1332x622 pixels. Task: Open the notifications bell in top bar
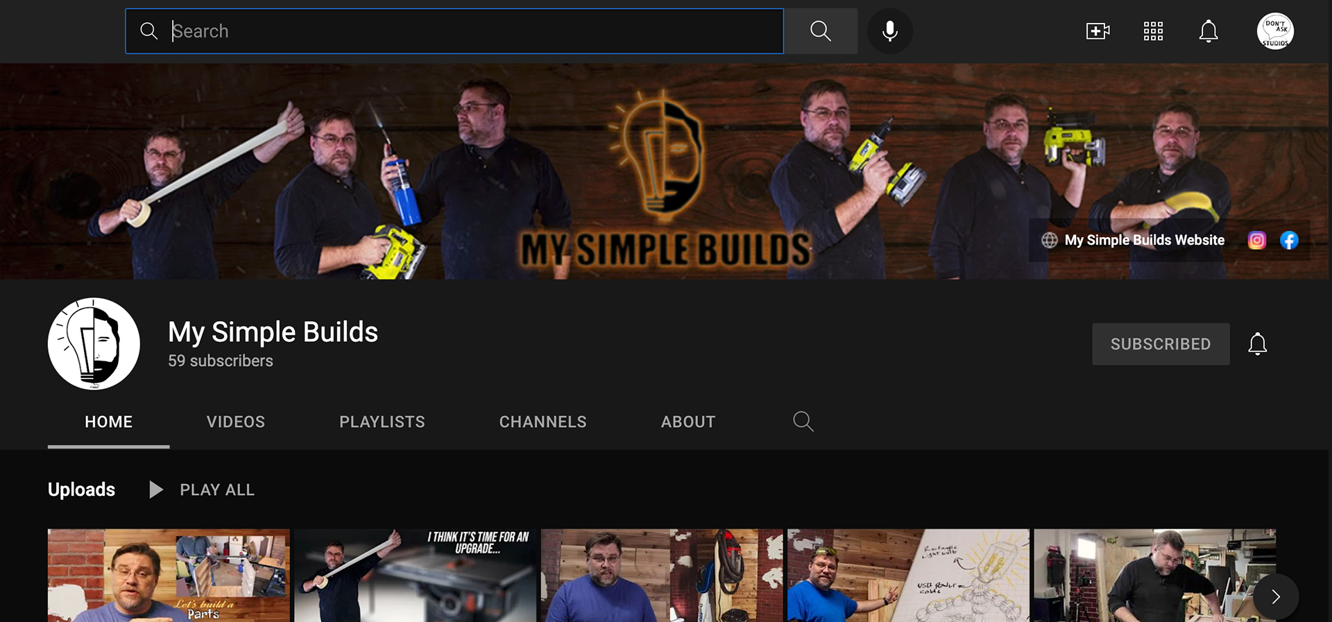(x=1209, y=31)
